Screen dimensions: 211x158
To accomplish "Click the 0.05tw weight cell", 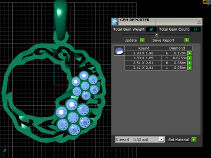I will [180, 68].
